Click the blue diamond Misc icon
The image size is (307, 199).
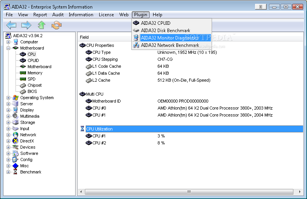tap(16, 166)
